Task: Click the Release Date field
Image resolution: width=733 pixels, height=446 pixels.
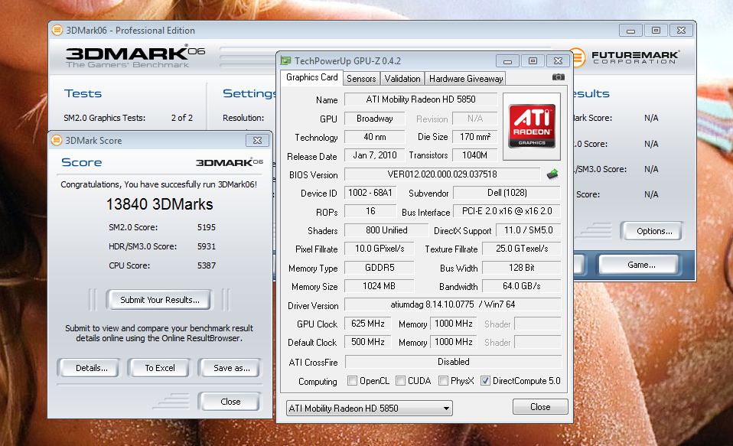Action: click(374, 155)
